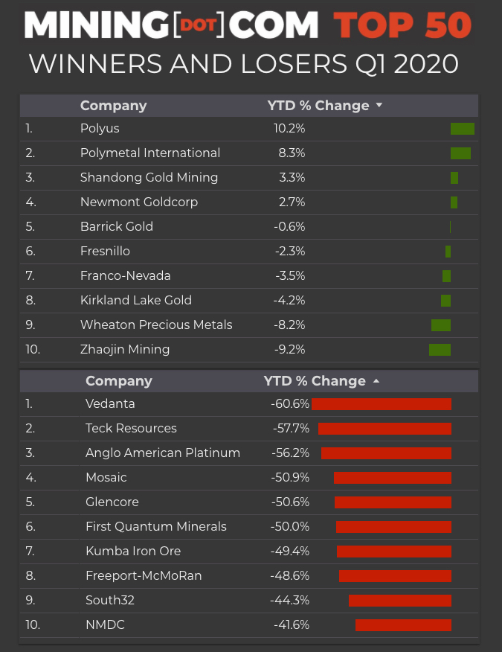This screenshot has width=502, height=652.
Task: Select First Quantum Minerals row
Action: pos(156,526)
